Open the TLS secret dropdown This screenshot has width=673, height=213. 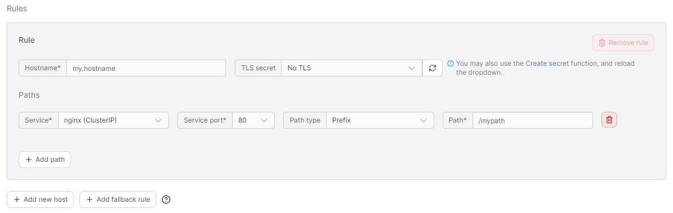click(x=351, y=67)
